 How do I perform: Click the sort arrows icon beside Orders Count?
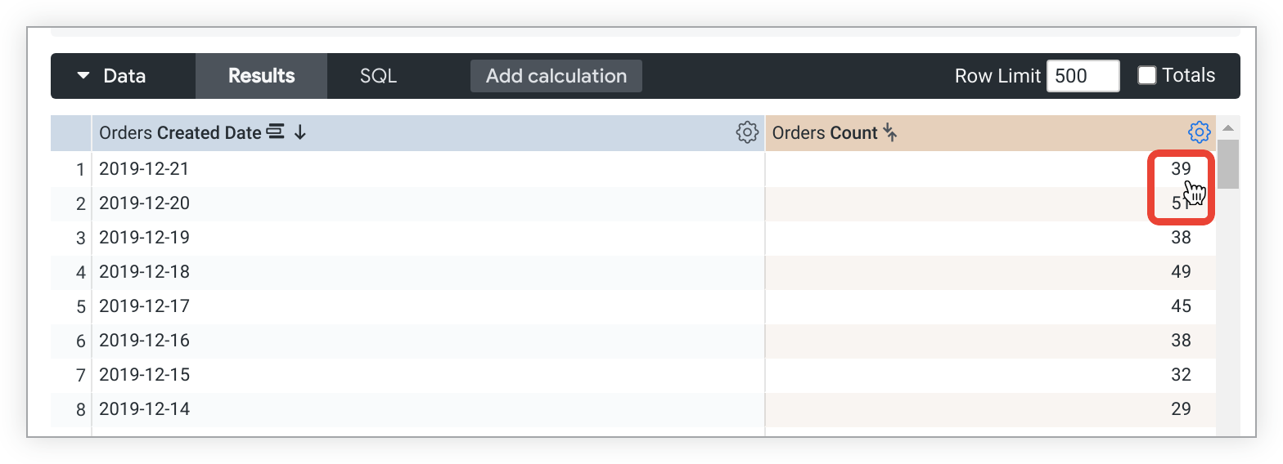(891, 133)
